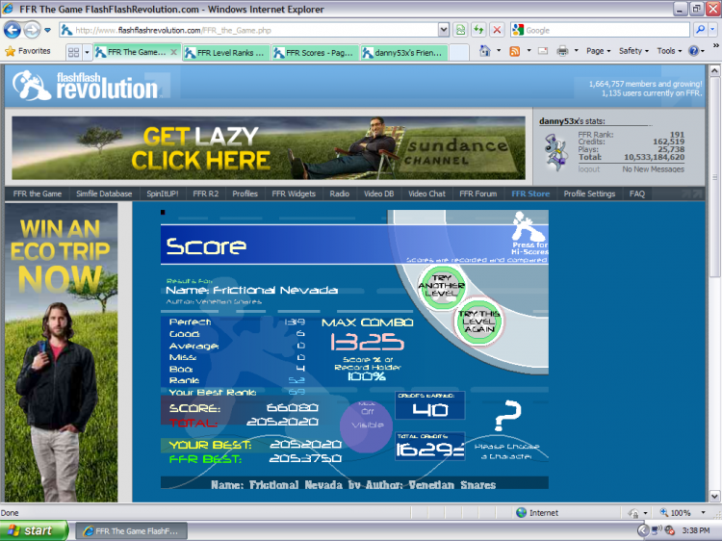The width and height of the screenshot is (722, 541).
Task: Open Simfile Database nav item
Action: point(104,193)
